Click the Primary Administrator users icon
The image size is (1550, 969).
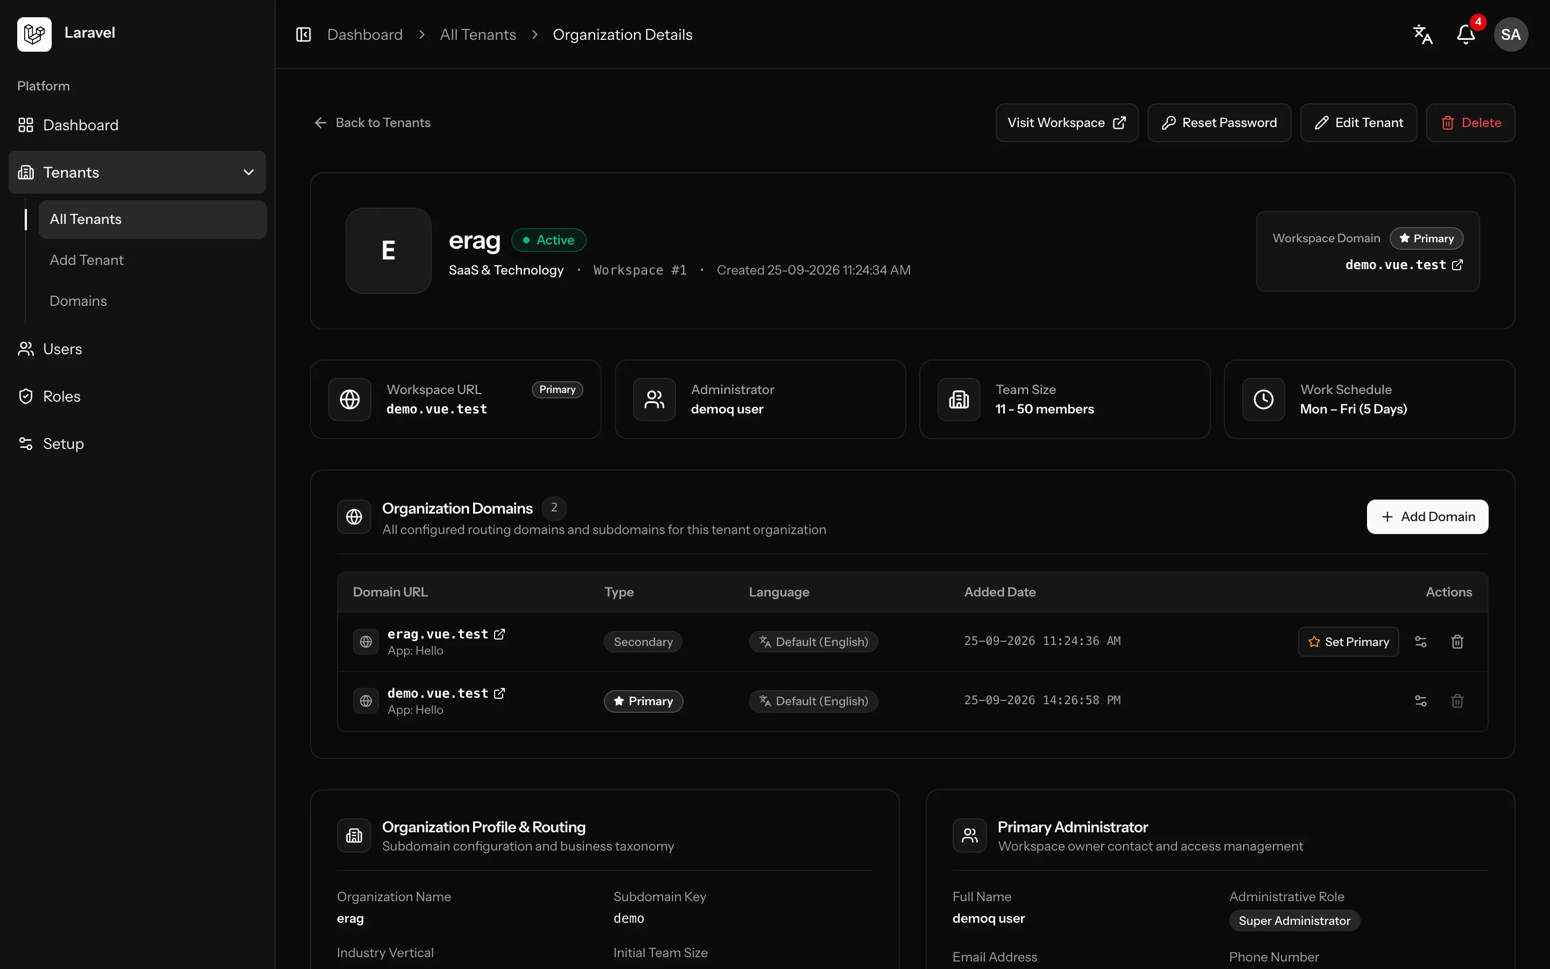[x=970, y=835]
